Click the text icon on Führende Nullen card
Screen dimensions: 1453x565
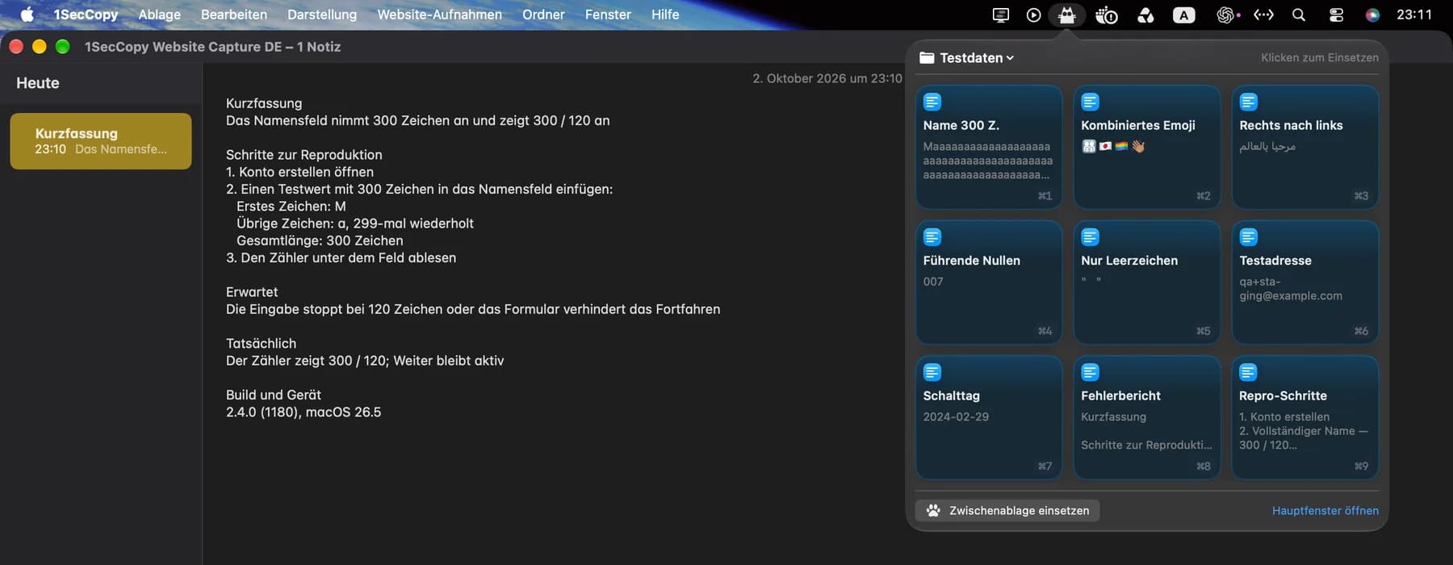(x=932, y=237)
